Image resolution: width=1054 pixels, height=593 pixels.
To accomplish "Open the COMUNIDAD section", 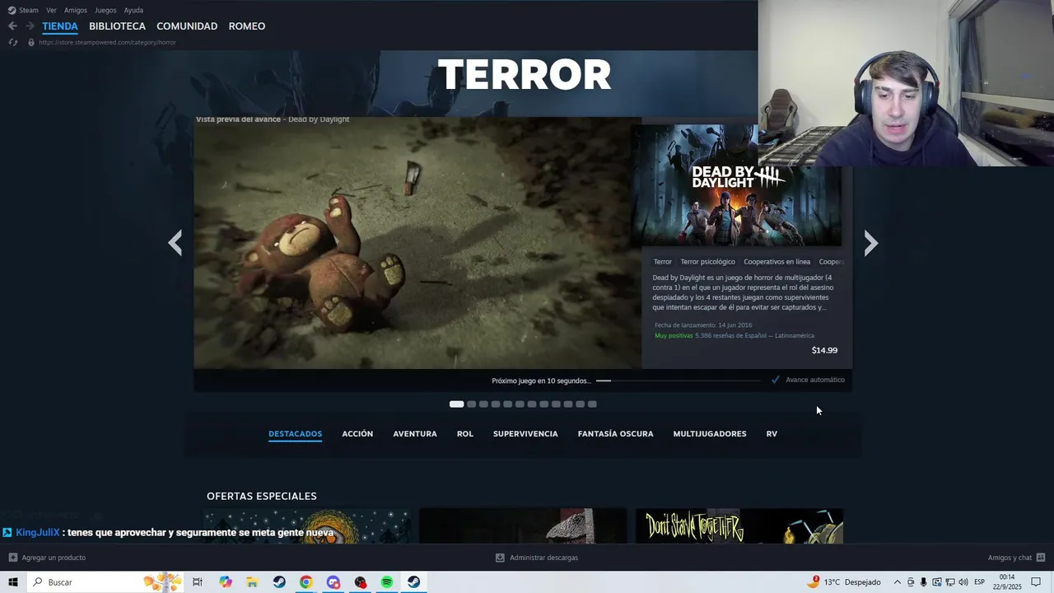I will (187, 26).
